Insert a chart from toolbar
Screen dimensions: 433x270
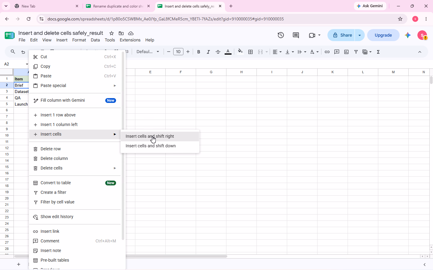point(346,52)
